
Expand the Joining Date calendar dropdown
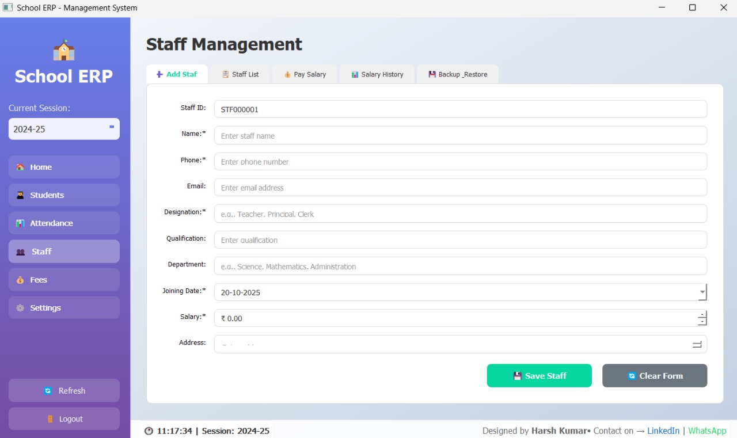pyautogui.click(x=702, y=292)
